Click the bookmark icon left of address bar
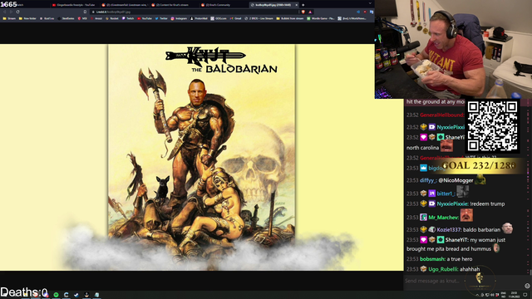Image resolution: width=532 pixels, height=299 pixels. [x=85, y=12]
